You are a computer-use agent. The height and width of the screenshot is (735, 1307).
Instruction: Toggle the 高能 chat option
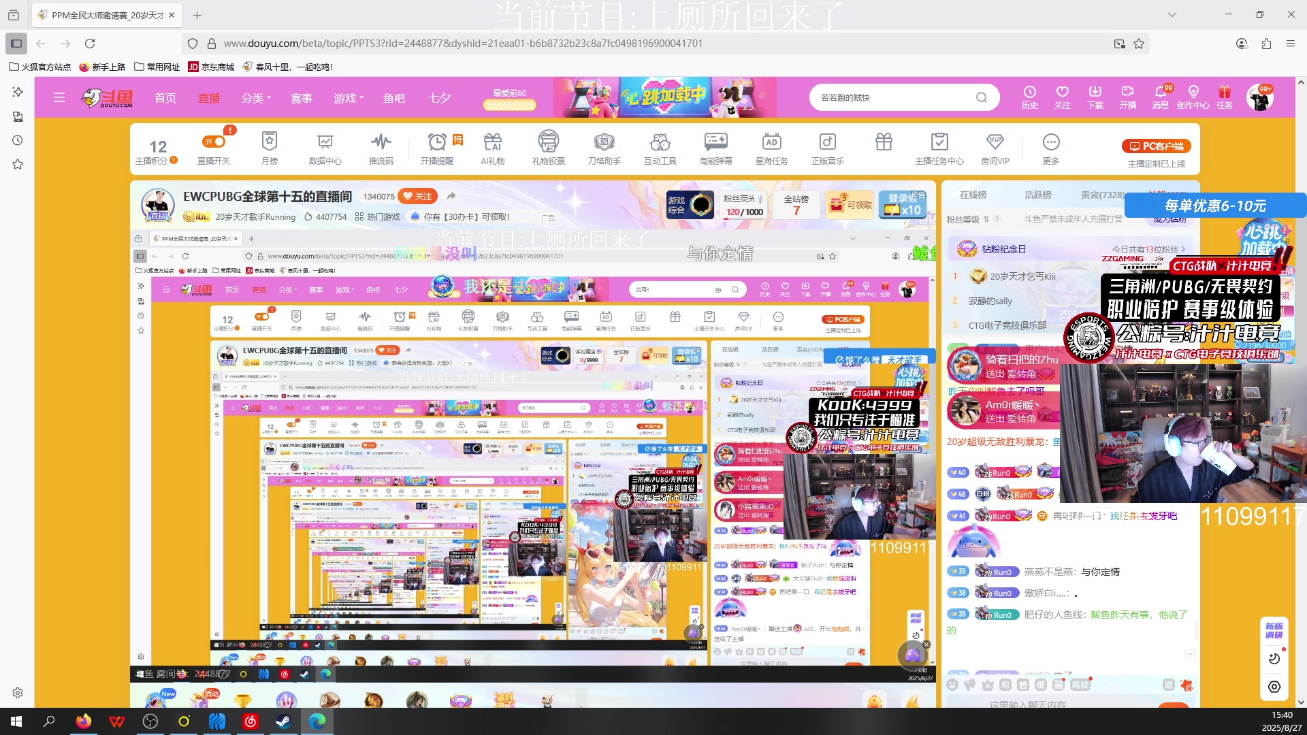coord(1080,685)
